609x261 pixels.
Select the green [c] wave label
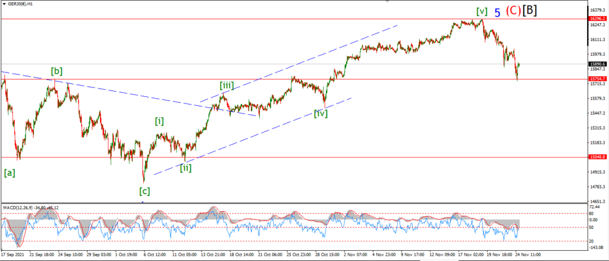(x=145, y=191)
